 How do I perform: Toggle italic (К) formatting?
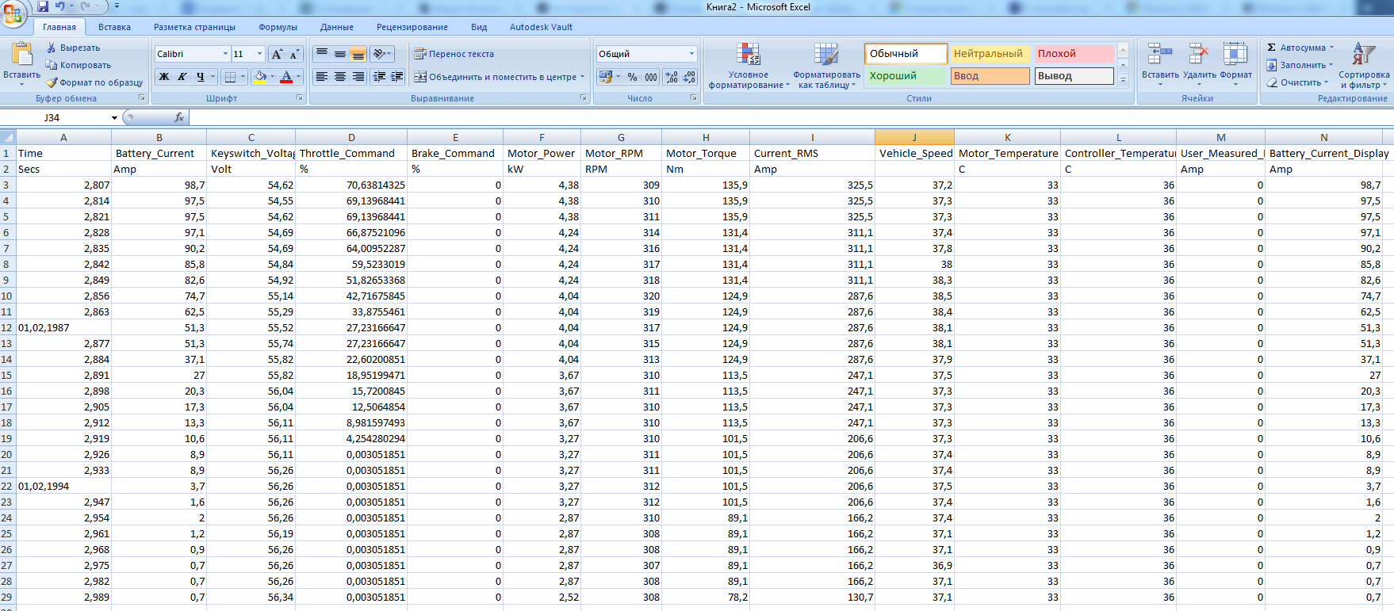point(182,77)
